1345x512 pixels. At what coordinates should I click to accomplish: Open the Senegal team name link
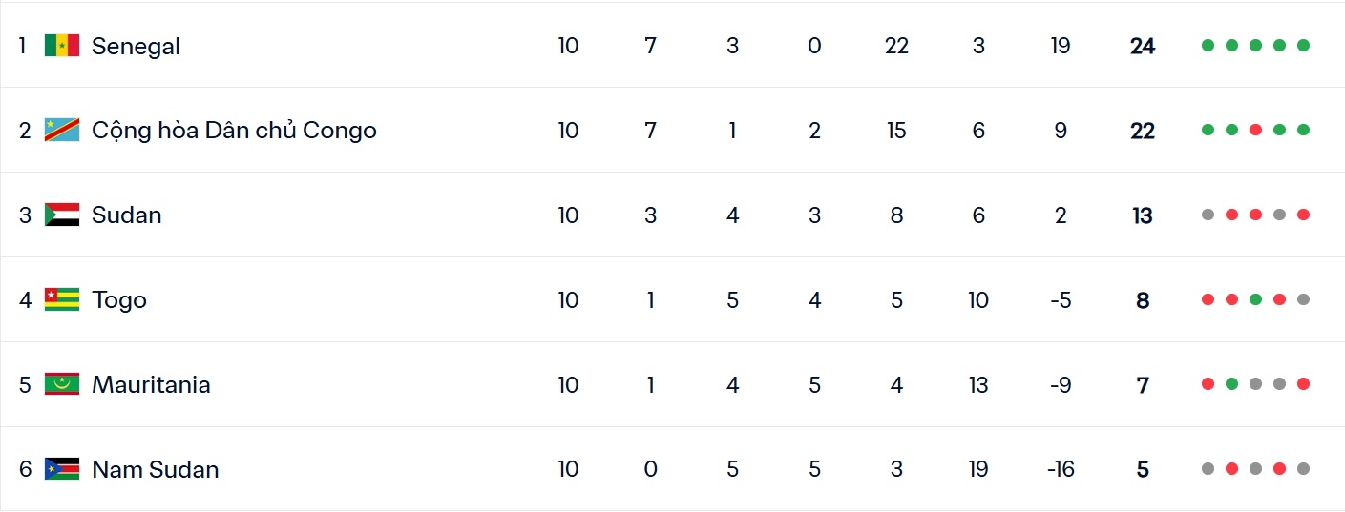136,46
